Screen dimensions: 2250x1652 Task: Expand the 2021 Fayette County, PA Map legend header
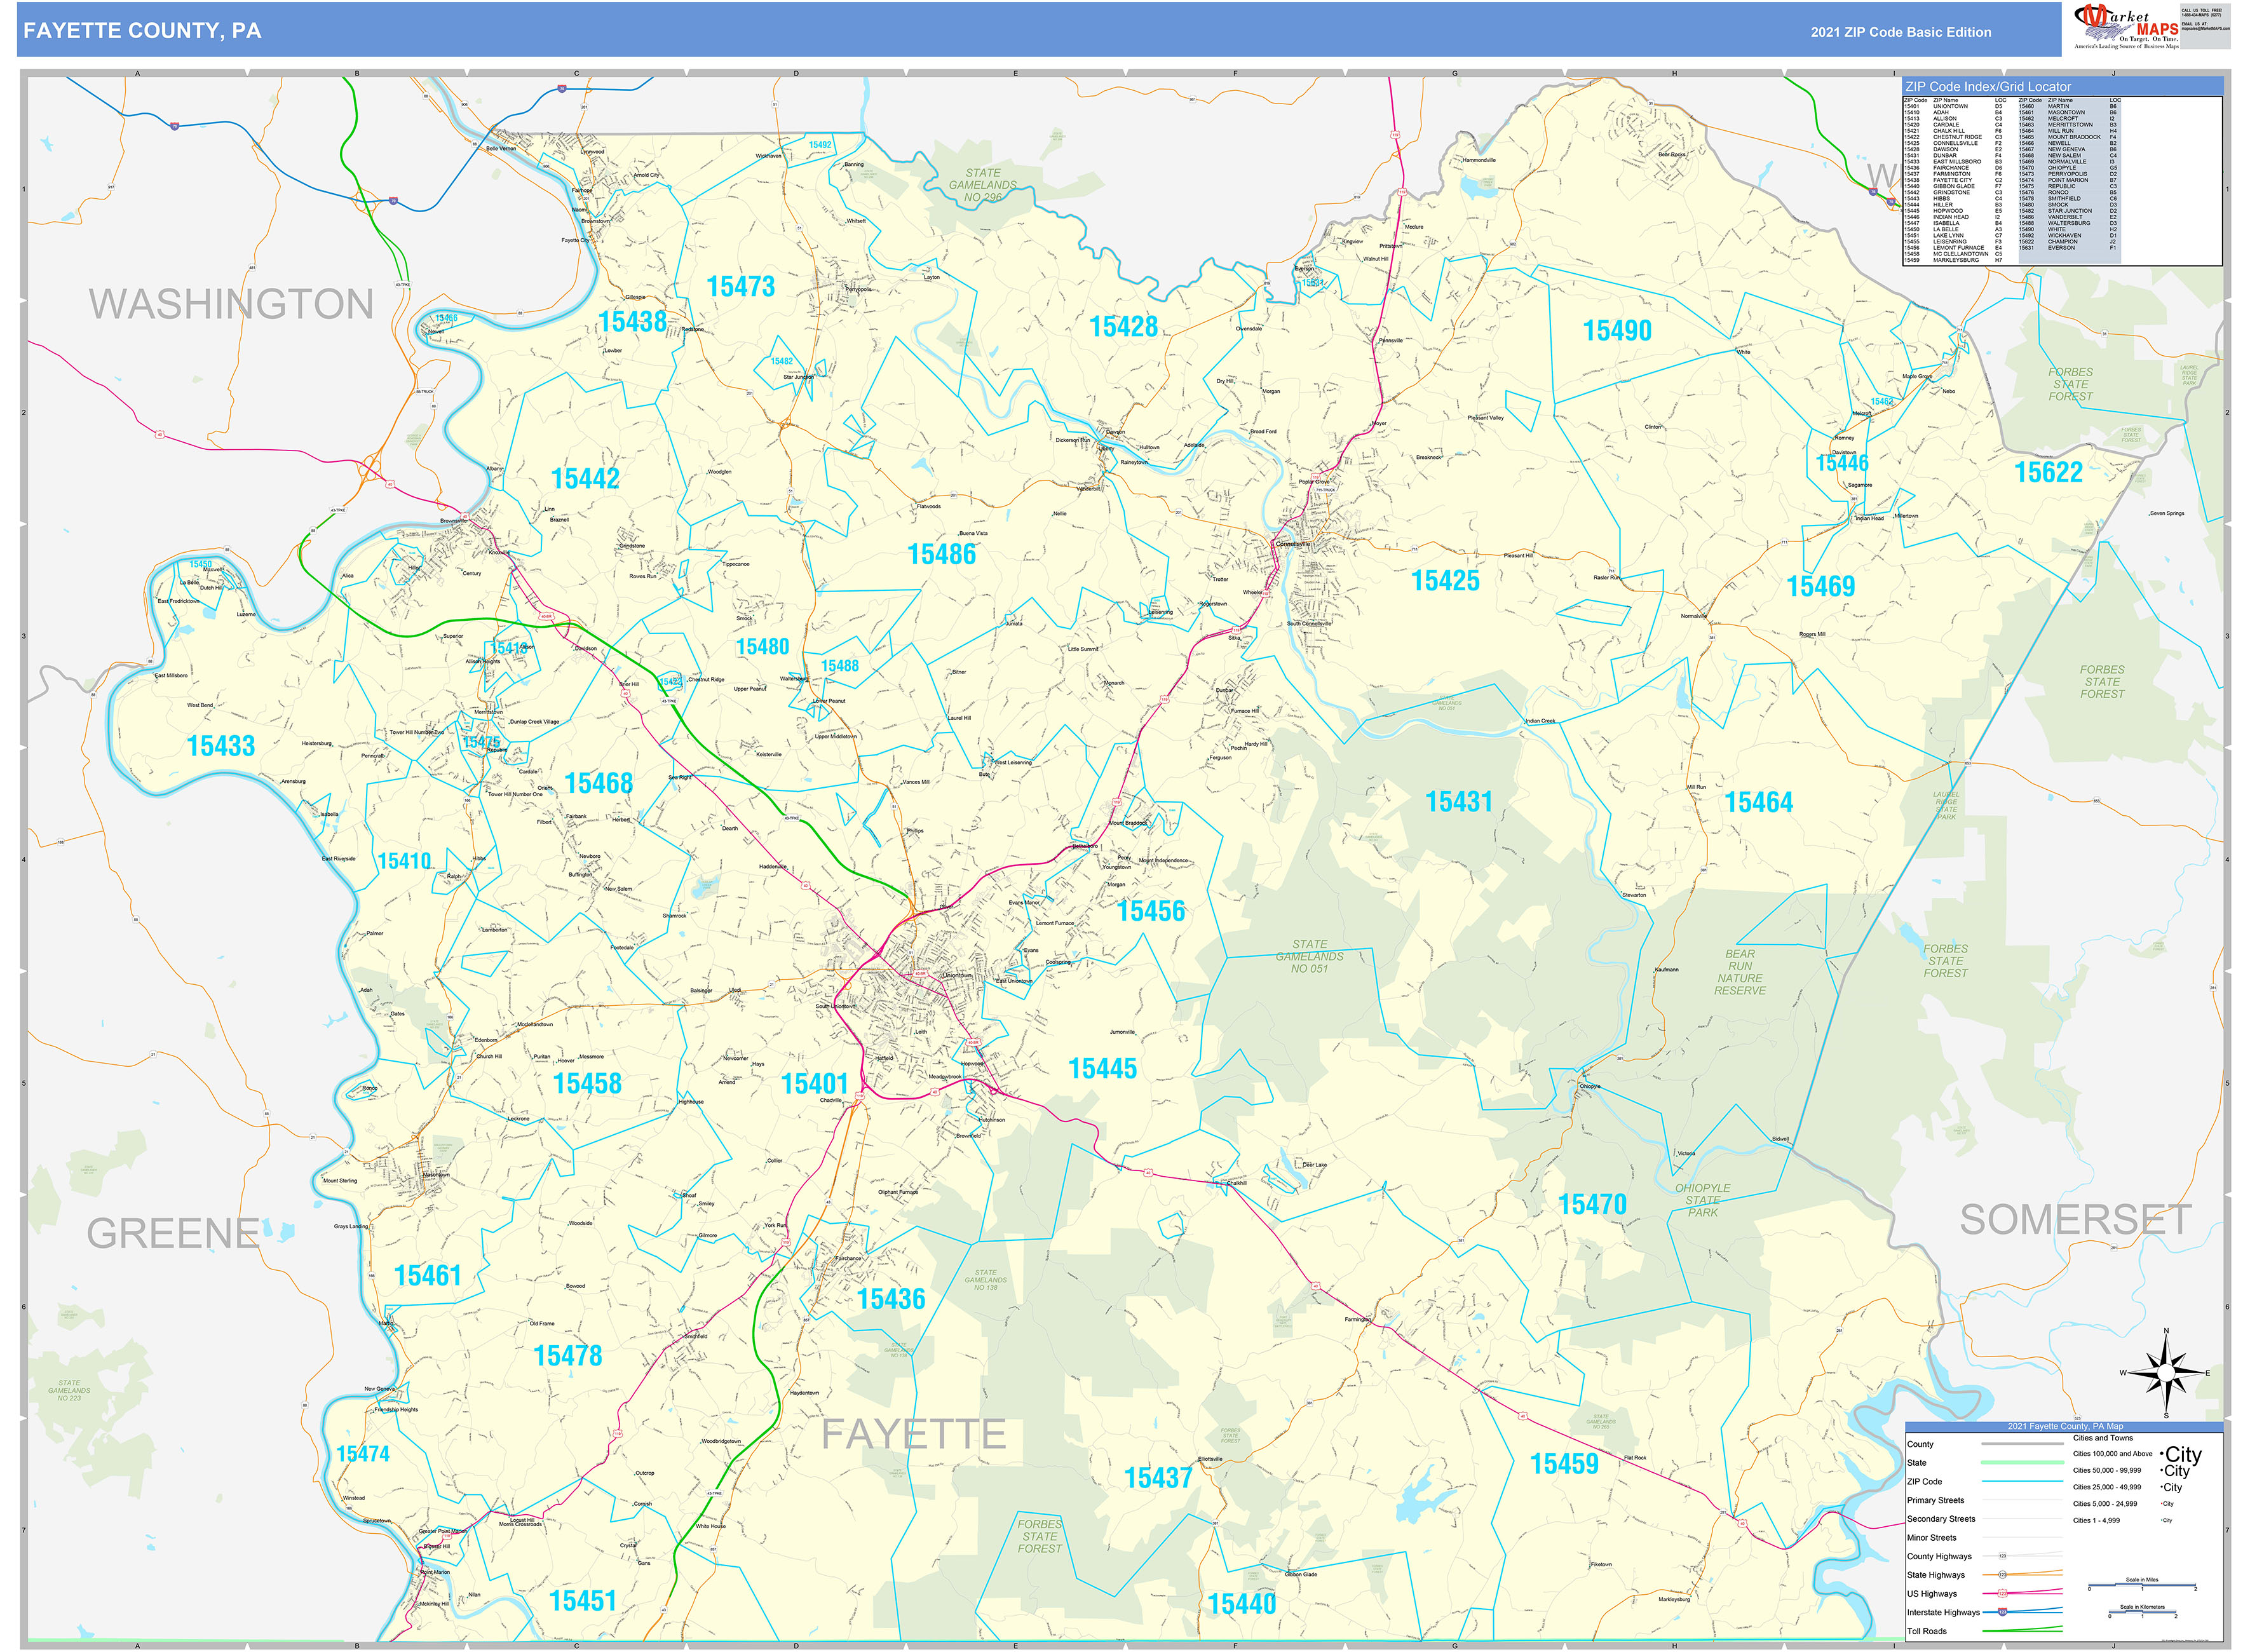point(2066,1427)
